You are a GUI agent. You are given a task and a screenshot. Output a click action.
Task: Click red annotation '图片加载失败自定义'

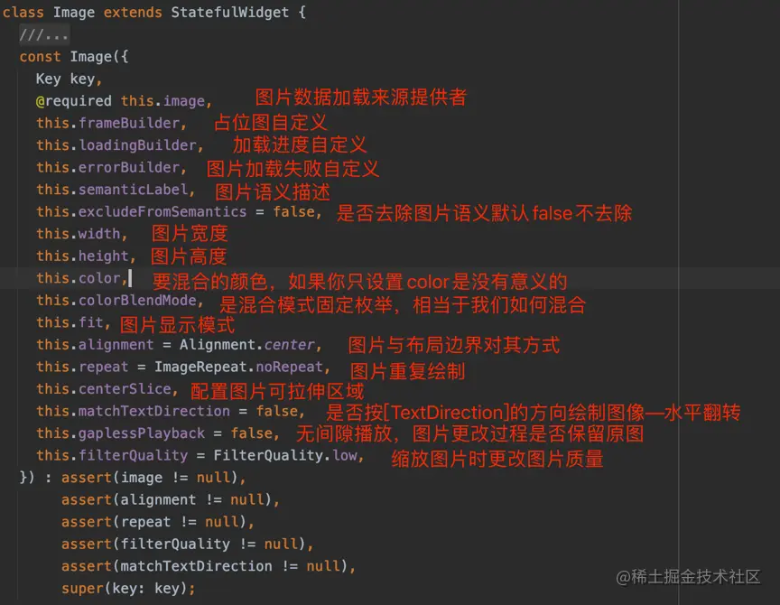click(292, 169)
